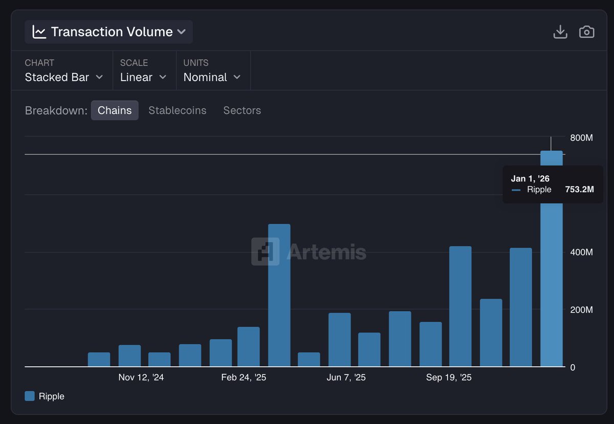Switch to the Sectors breakdown
614x424 pixels.
pos(242,110)
